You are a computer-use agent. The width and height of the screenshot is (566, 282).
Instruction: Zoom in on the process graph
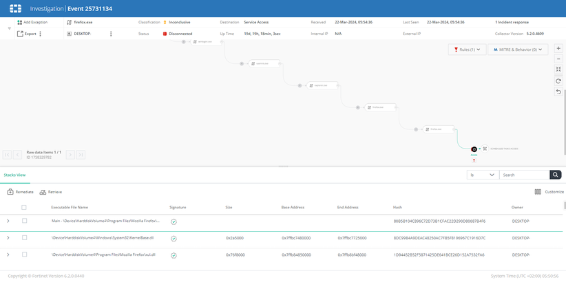point(558,49)
